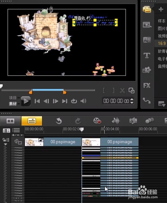This screenshot has width=167, height=203.
Task: Open the Sound Mixer
Action: 116,121
